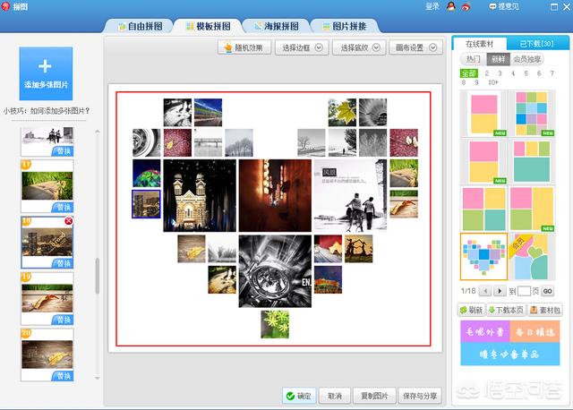Open QQ penguin login icon
573x410 pixels.
(451, 6)
